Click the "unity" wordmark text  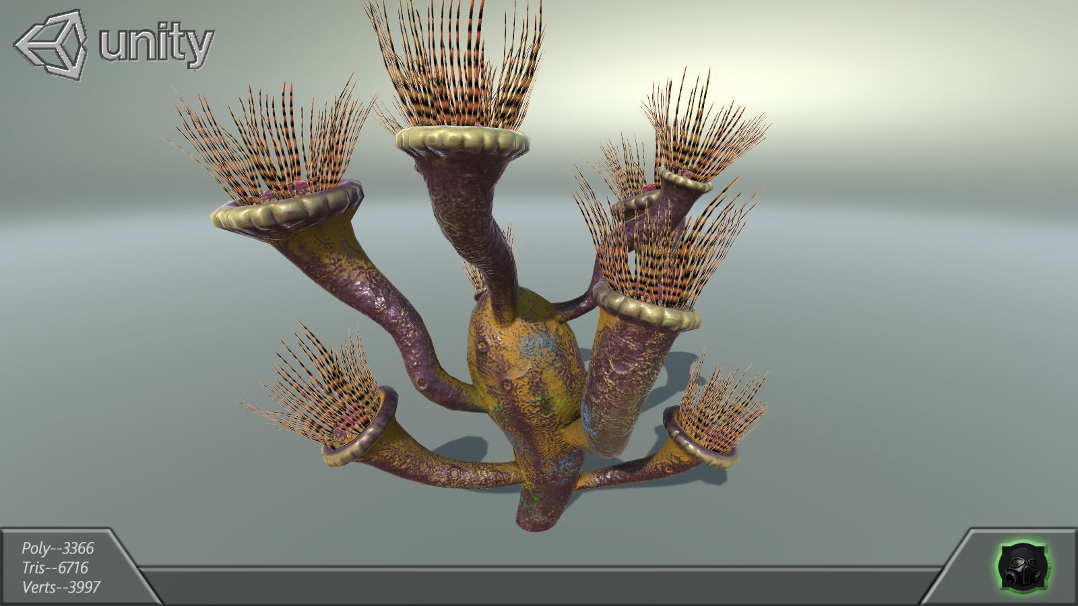coord(156,45)
